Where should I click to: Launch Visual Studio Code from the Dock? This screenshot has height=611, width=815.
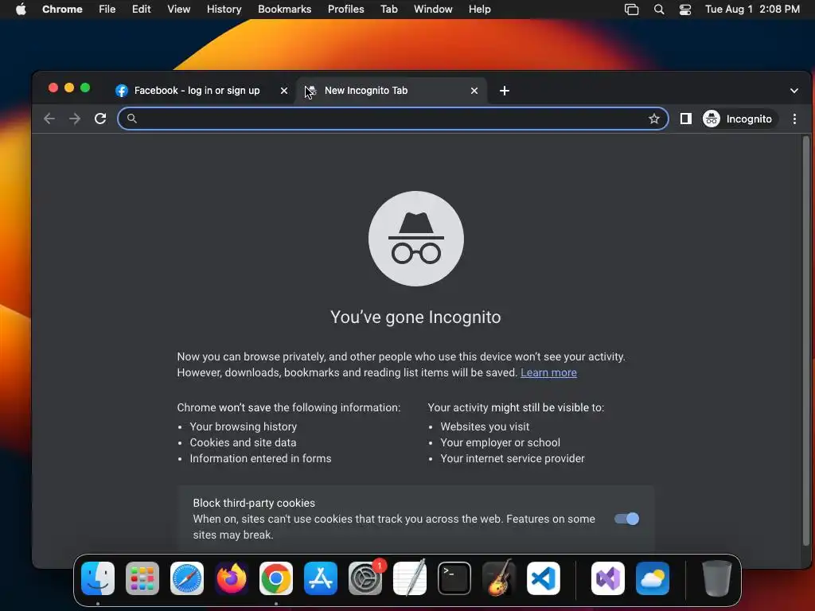coord(544,578)
